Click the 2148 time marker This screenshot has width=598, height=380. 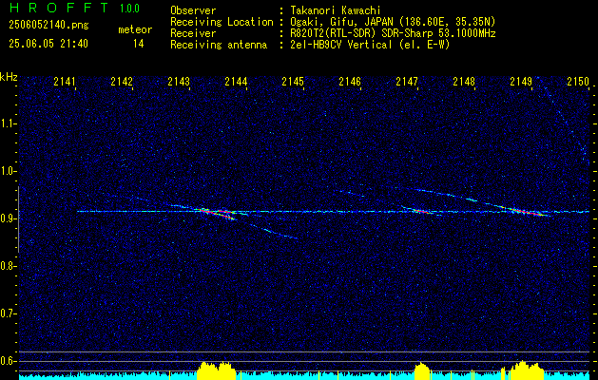tap(464, 81)
